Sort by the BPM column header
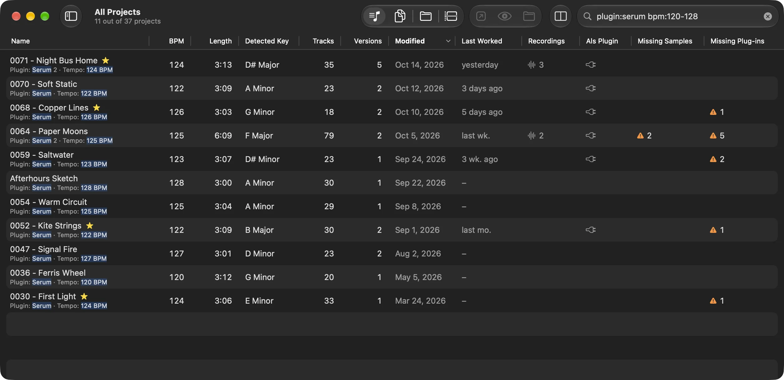The width and height of the screenshot is (784, 380). click(x=176, y=41)
